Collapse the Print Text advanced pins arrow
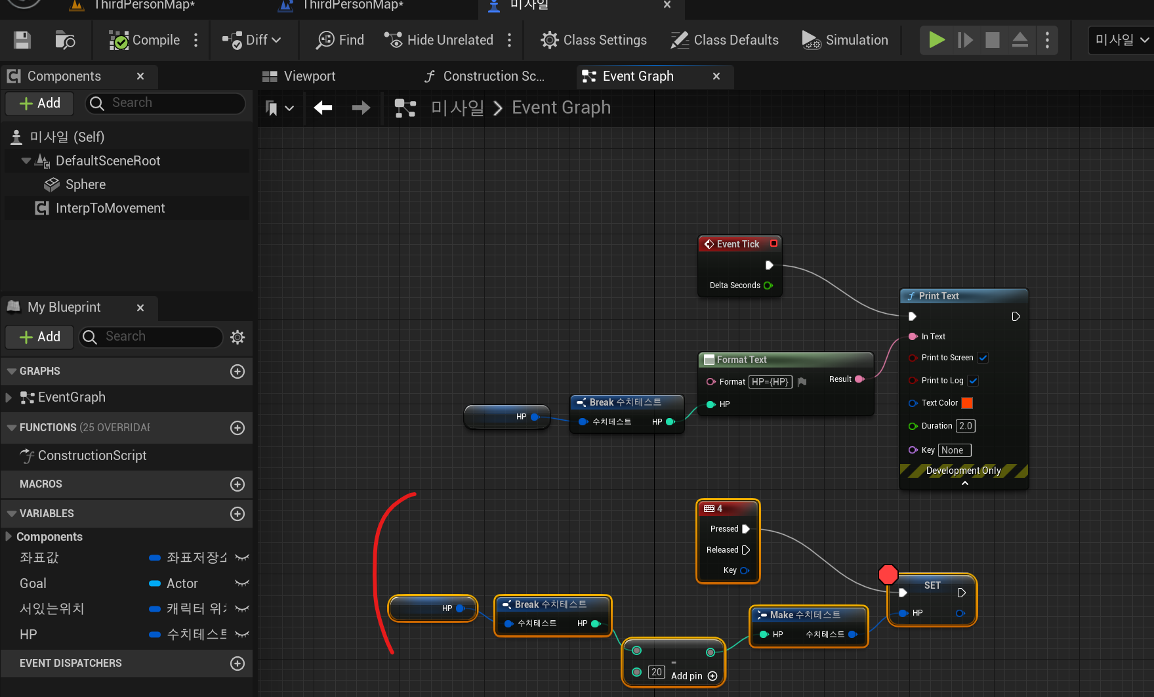Screen dimensions: 1154x697 [x=964, y=483]
